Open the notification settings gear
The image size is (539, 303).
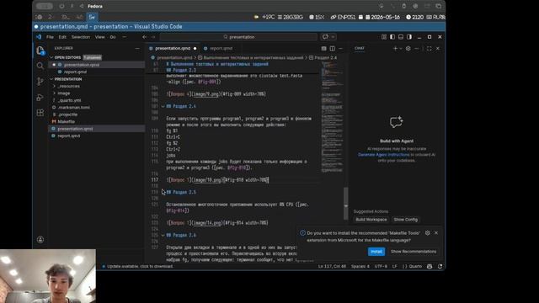pos(427,232)
